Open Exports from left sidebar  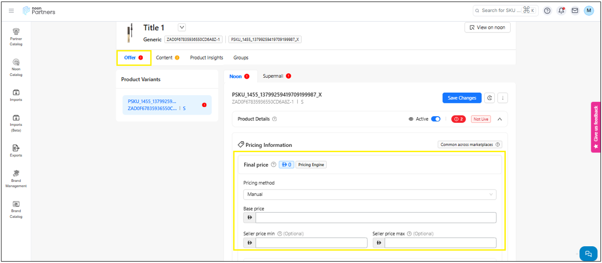(16, 151)
